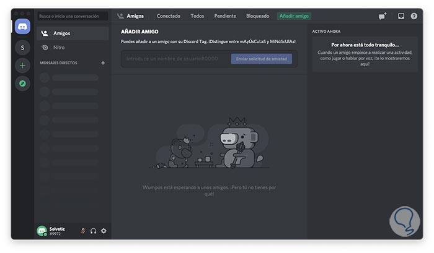Screen dimensions: 434x253
Task: Create a direct message with plus button
Action: coord(103,62)
